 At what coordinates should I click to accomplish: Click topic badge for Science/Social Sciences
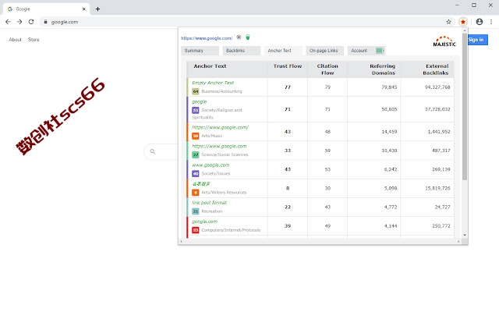click(x=196, y=154)
